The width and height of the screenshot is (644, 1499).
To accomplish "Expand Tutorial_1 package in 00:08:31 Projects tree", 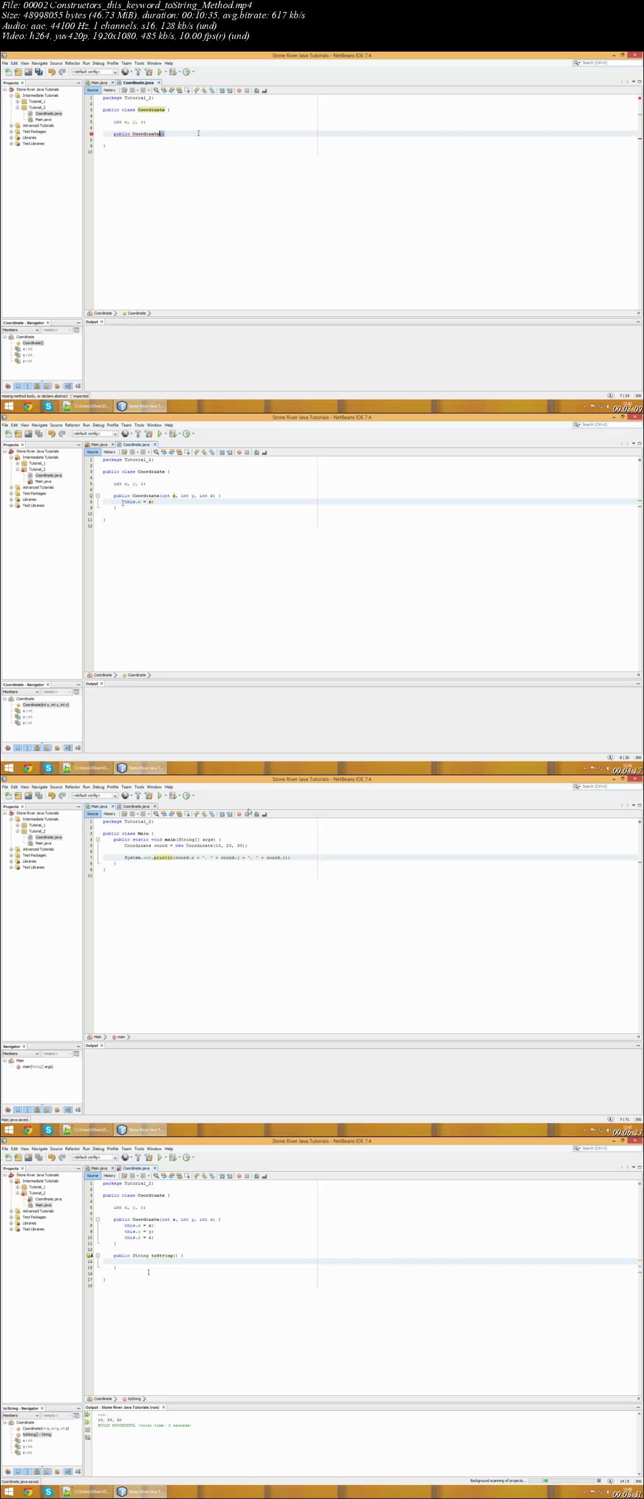I will 17,1187.
